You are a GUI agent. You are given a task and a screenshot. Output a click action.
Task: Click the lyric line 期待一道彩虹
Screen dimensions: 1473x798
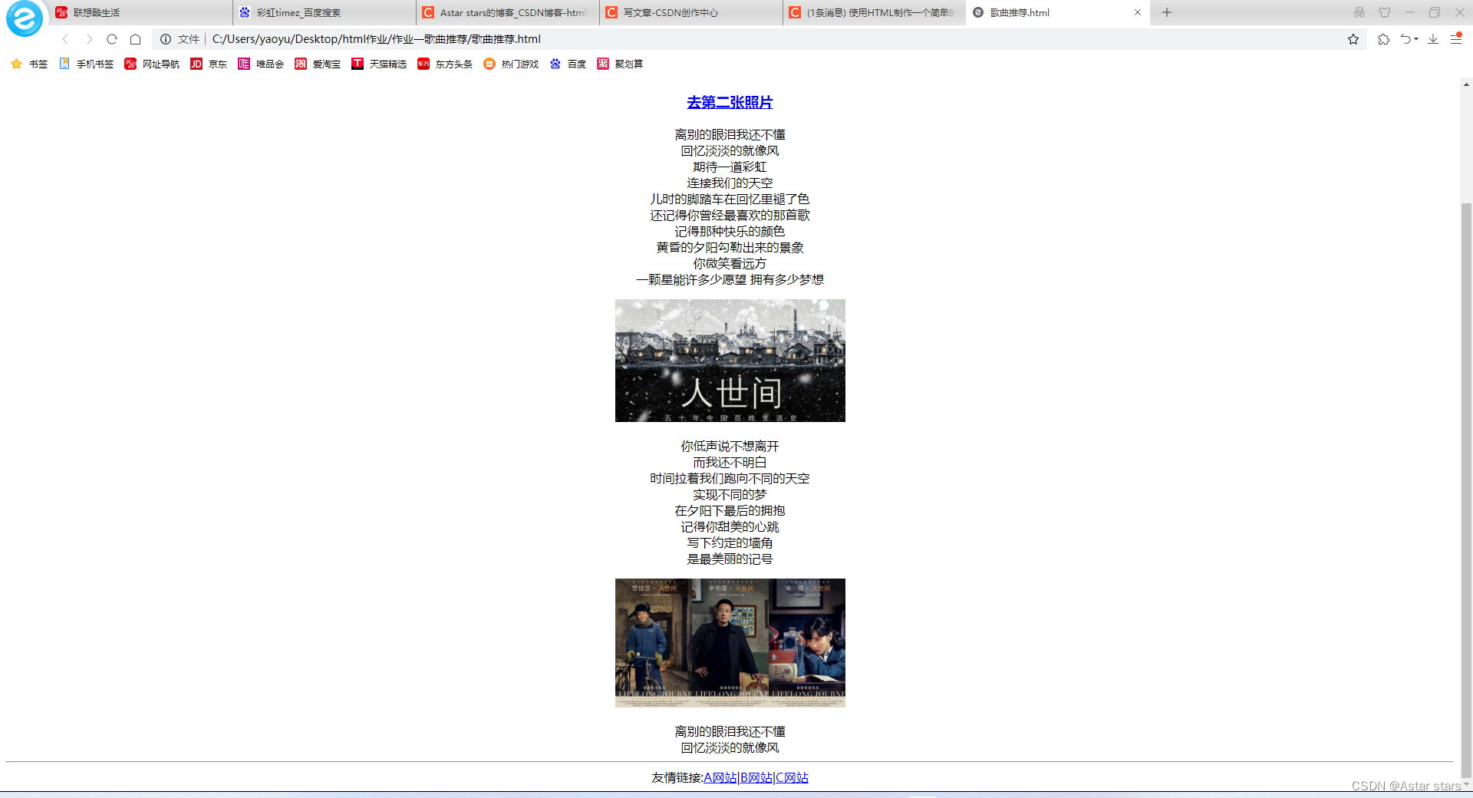tap(730, 167)
